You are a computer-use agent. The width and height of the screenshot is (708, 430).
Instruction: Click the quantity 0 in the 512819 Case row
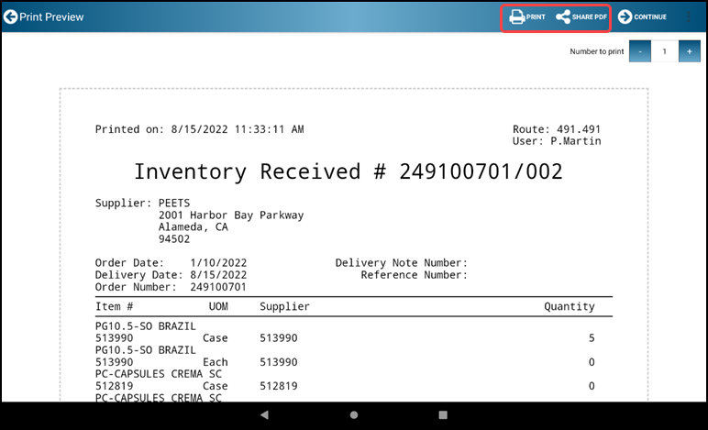coord(592,386)
